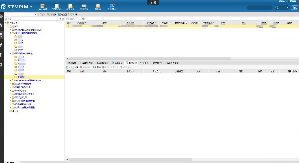Click the pin icon in top floating bar
Image resolution: width=299 pixels, height=163 pixels.
pyautogui.click(x=150, y=2)
